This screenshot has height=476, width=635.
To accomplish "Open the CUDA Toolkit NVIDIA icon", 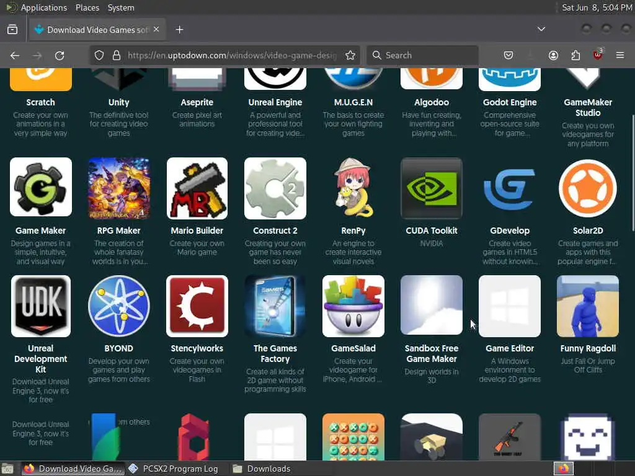I will 432,188.
